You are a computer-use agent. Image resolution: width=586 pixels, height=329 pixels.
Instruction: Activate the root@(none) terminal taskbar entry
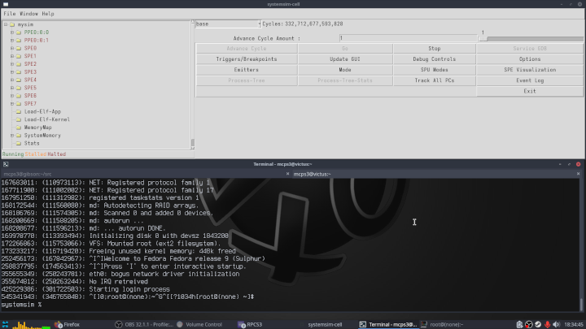click(x=442, y=324)
